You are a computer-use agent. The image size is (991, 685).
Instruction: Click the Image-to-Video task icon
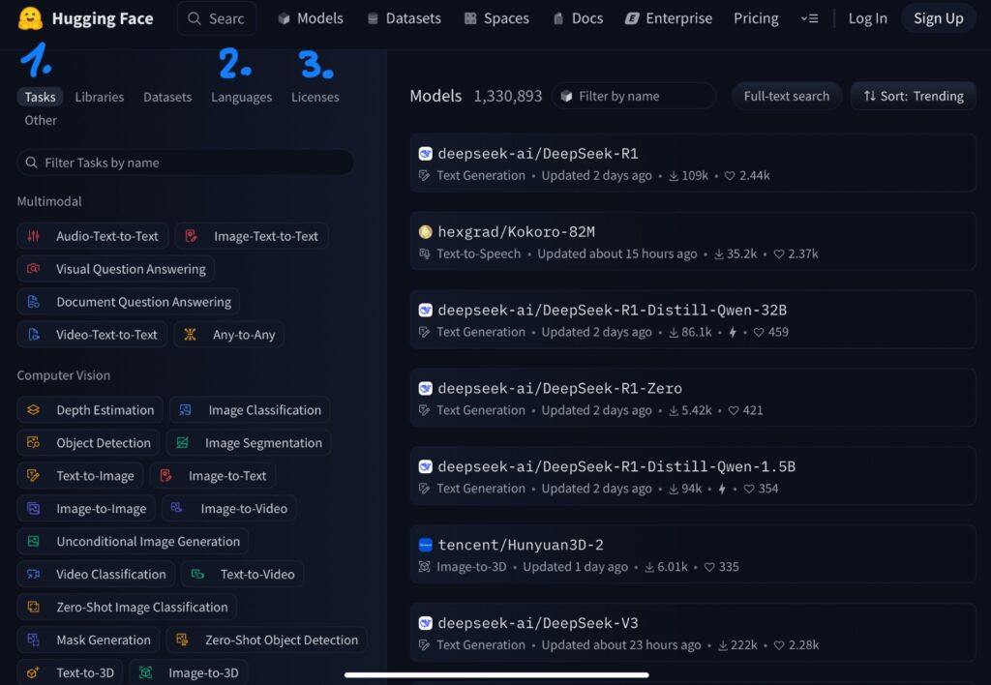tap(177, 508)
